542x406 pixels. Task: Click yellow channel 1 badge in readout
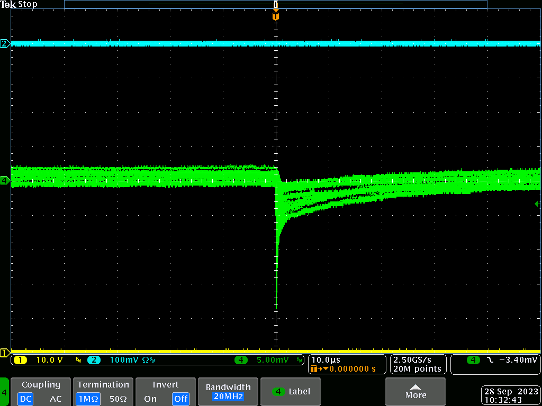tap(20, 360)
